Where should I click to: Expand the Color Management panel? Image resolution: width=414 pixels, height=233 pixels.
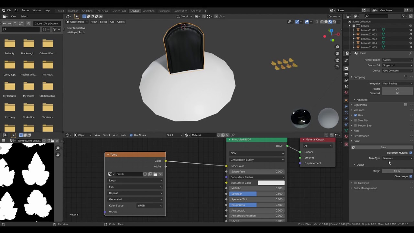coord(365,188)
